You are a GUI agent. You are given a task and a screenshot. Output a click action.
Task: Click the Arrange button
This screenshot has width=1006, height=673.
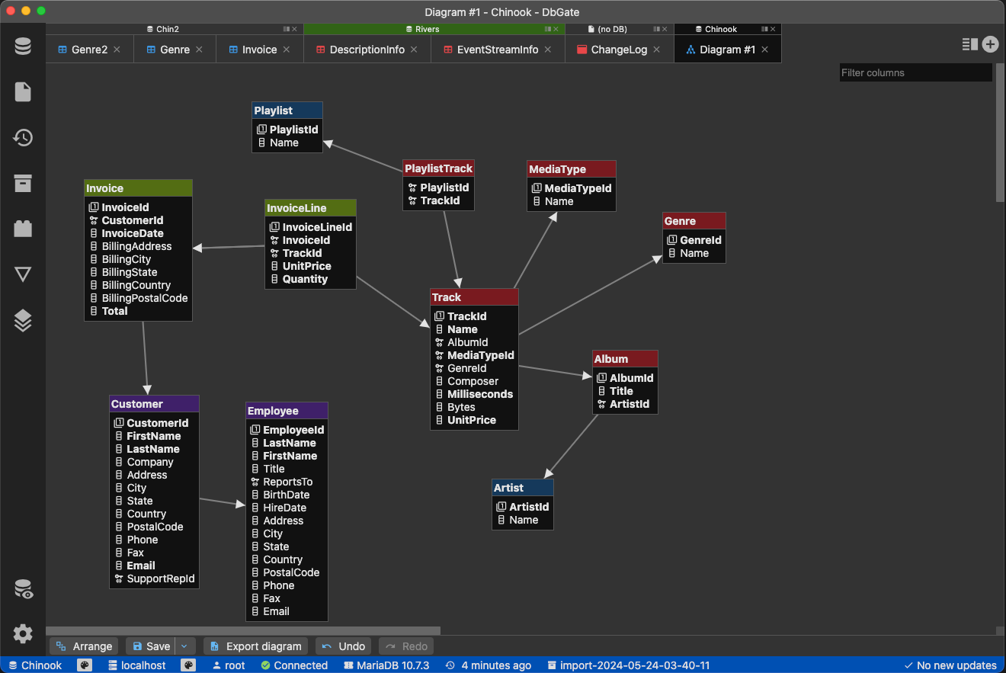pyautogui.click(x=85, y=646)
